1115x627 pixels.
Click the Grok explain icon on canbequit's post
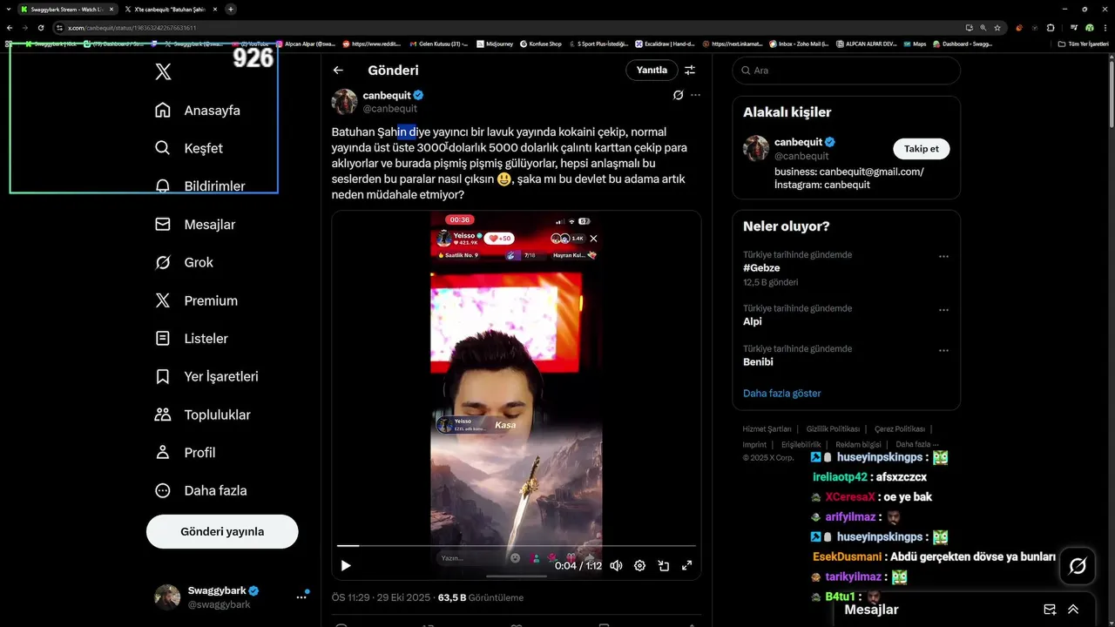coord(678,95)
